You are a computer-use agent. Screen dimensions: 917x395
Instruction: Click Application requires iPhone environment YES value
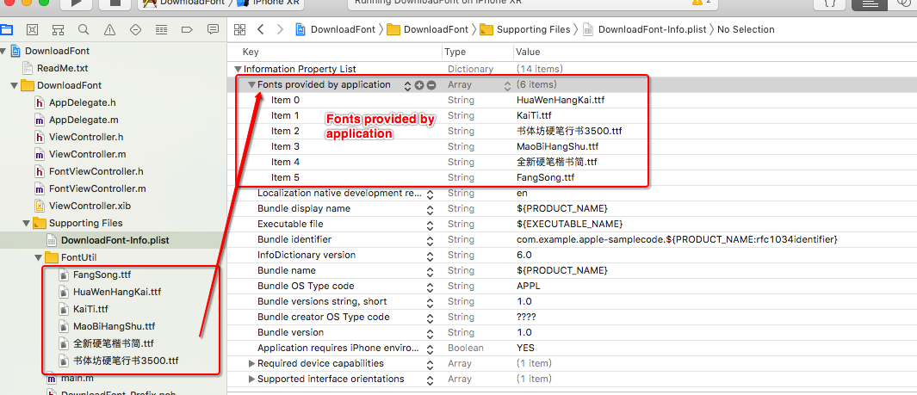pos(526,348)
